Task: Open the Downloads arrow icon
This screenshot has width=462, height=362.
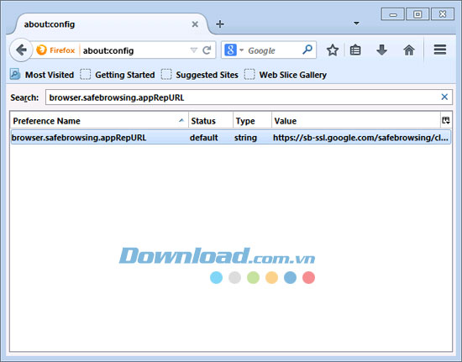Action: click(382, 50)
